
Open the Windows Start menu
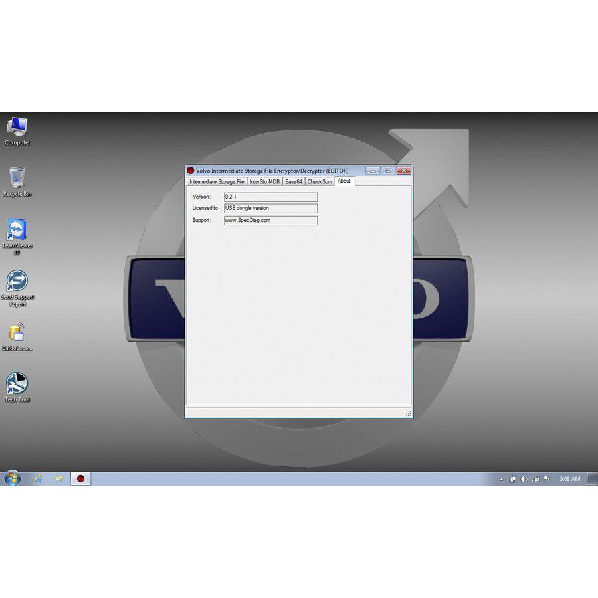[x=12, y=478]
